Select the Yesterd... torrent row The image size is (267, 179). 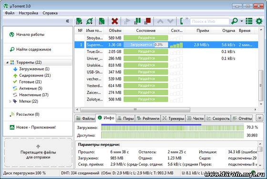[166, 86]
